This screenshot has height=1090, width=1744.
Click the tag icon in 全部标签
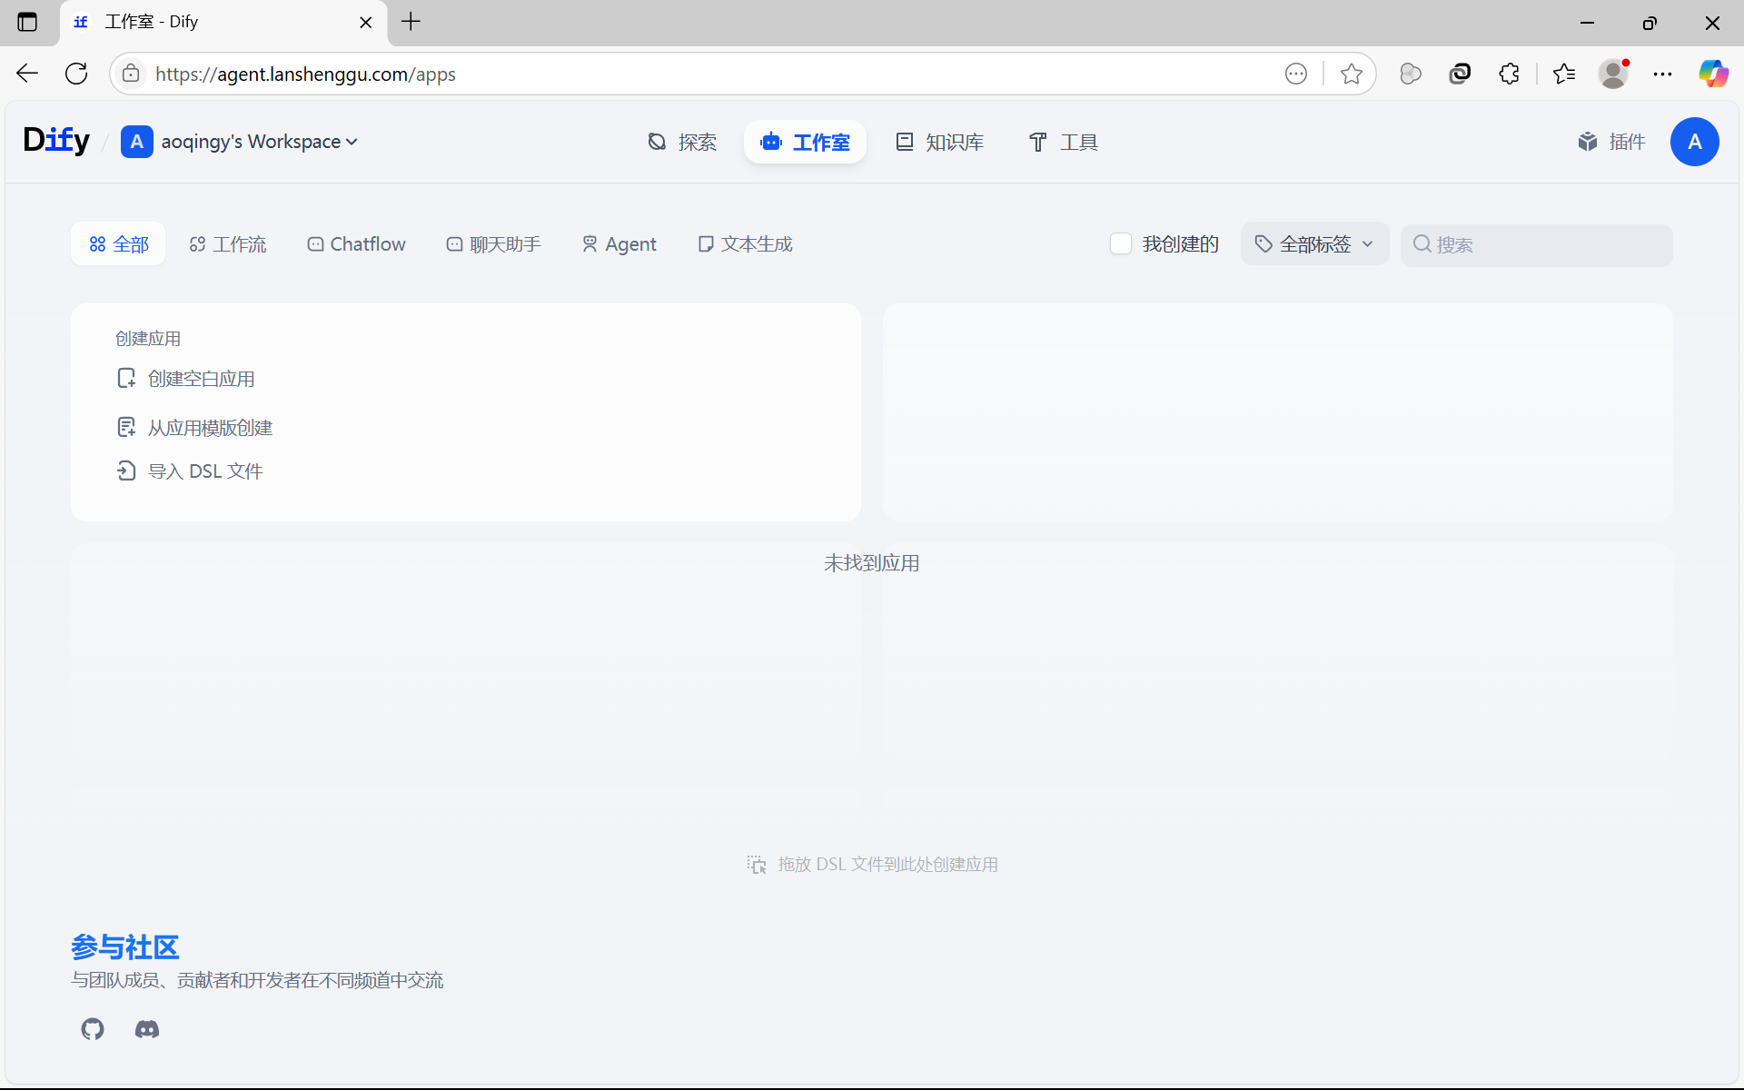click(1263, 244)
